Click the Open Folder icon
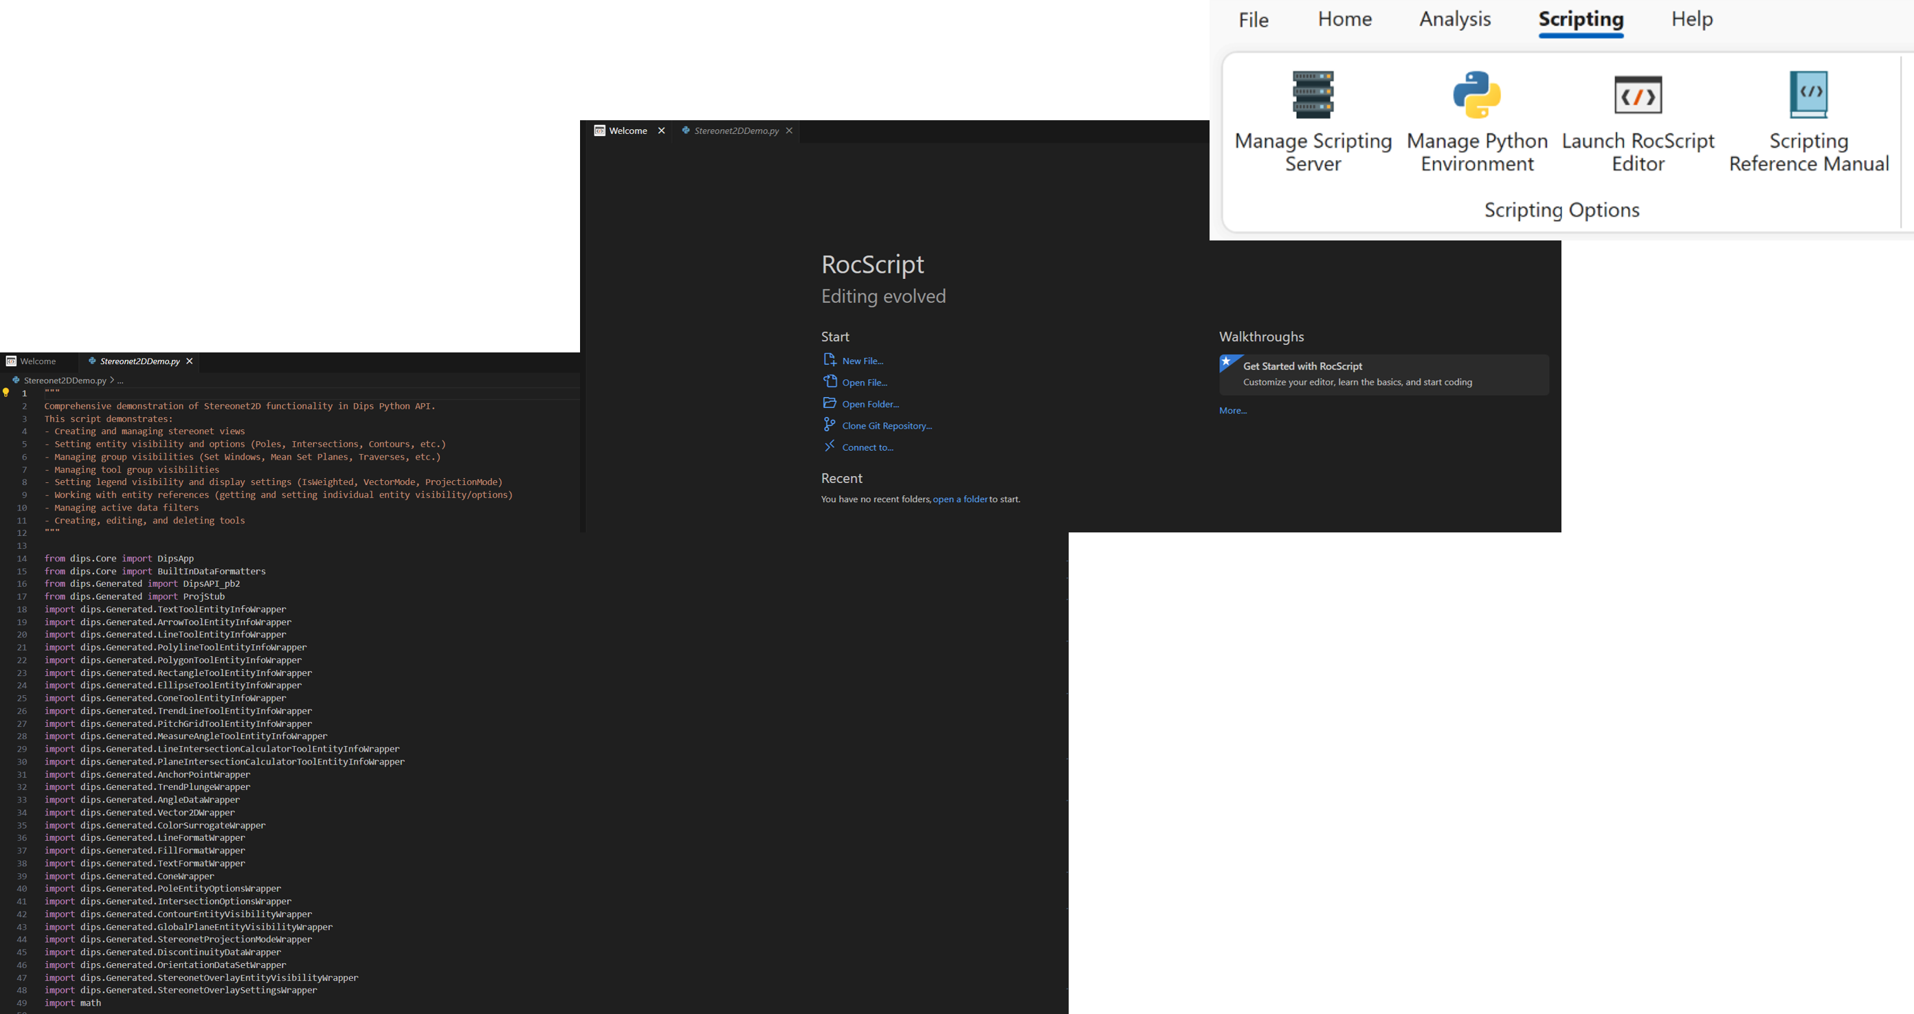 830,403
